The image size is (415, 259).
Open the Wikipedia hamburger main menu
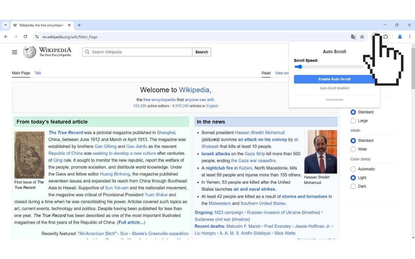[15, 52]
